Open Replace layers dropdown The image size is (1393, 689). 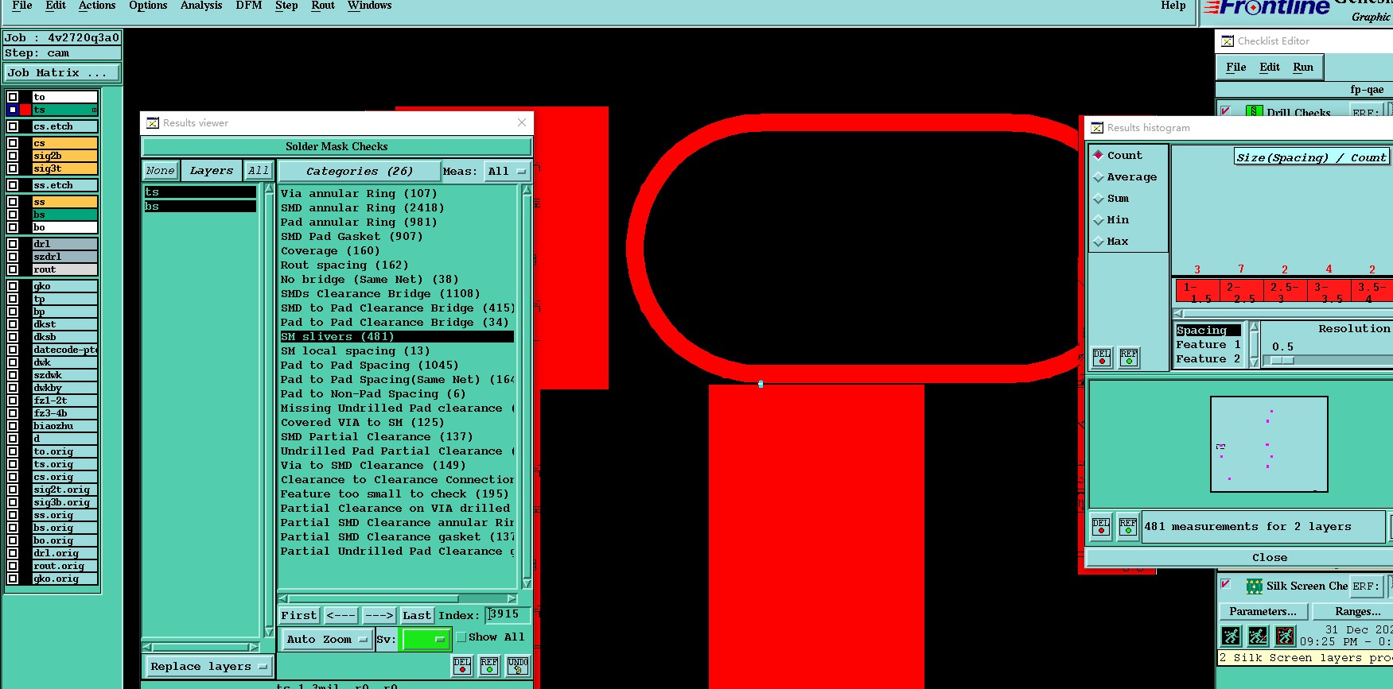click(208, 666)
